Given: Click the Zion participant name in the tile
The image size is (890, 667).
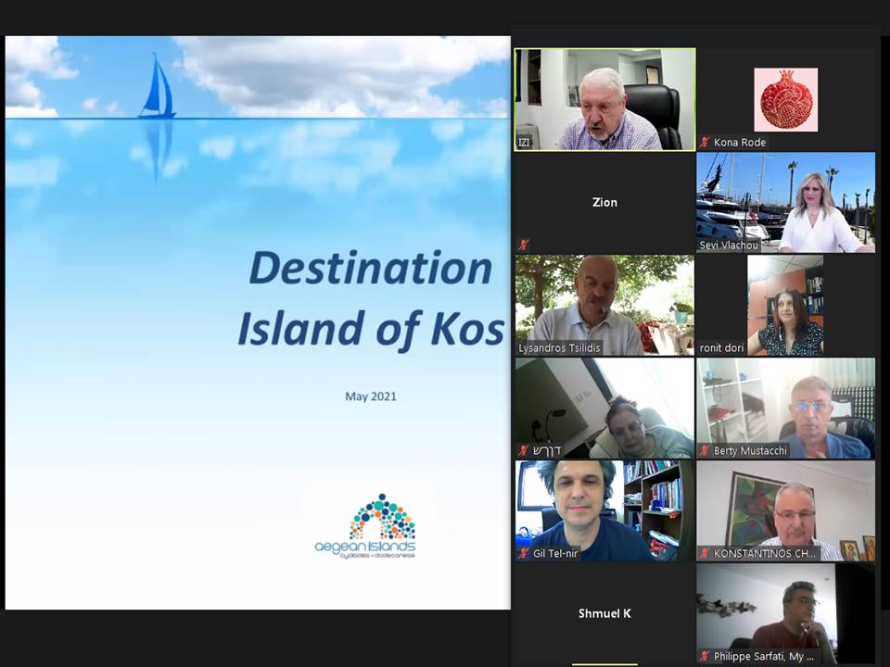Looking at the screenshot, I should [x=604, y=202].
